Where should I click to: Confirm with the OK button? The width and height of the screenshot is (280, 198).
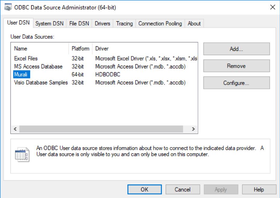[x=144, y=190]
